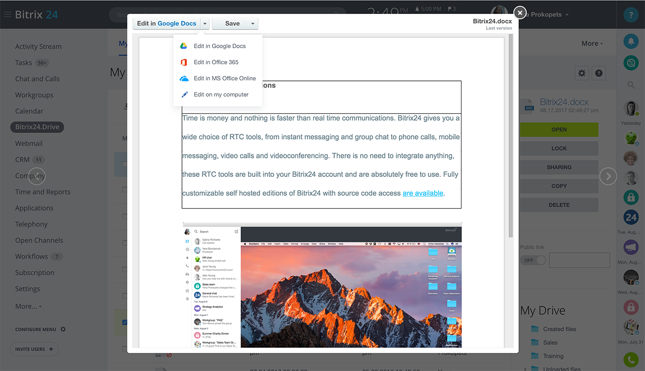Select Edit in MS Office Online

point(224,78)
